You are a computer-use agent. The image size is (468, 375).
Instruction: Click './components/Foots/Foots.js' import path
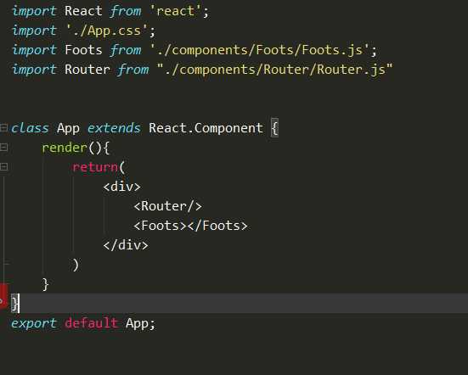click(x=260, y=50)
